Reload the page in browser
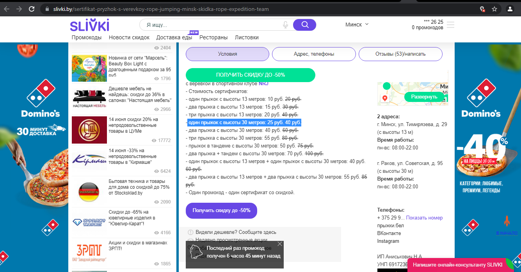 coord(32,9)
